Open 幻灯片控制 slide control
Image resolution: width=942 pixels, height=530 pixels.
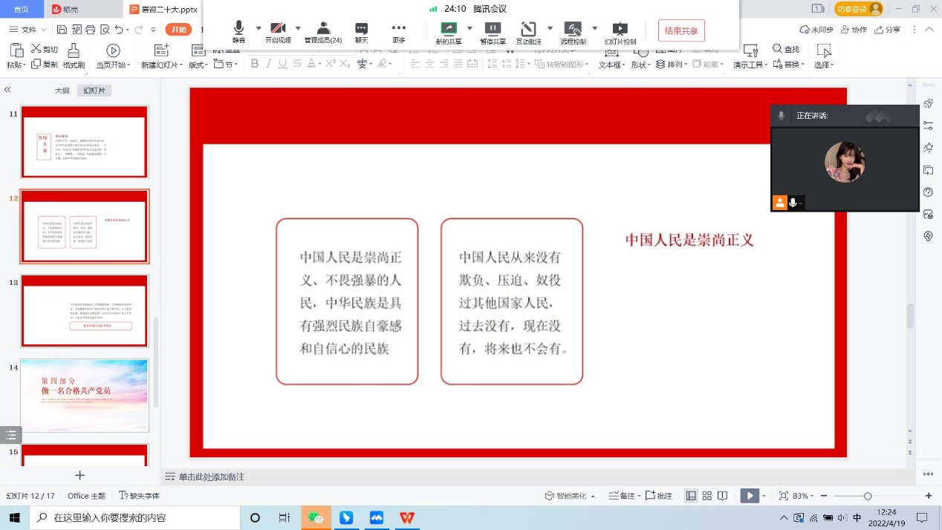click(620, 30)
